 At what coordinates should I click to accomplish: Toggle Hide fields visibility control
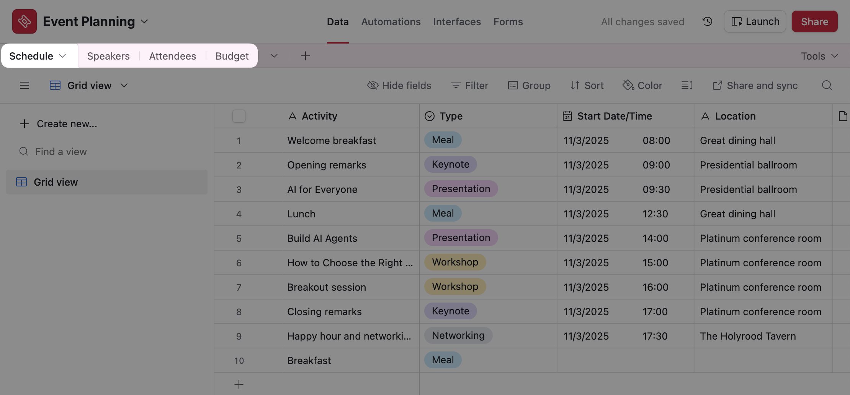tap(399, 85)
